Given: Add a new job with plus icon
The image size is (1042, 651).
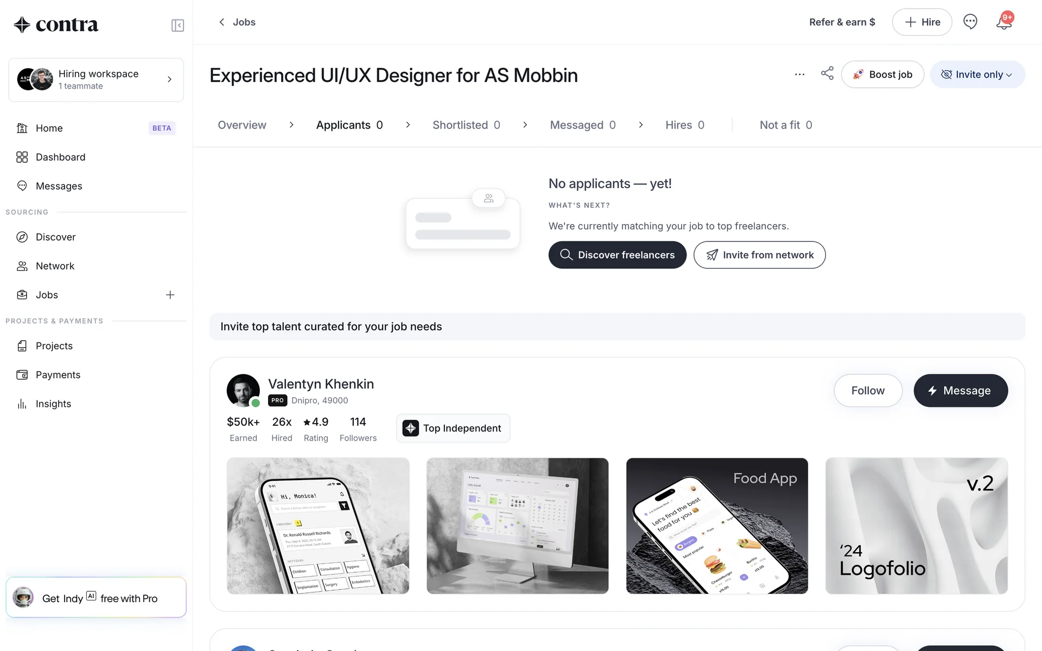Looking at the screenshot, I should pyautogui.click(x=170, y=295).
